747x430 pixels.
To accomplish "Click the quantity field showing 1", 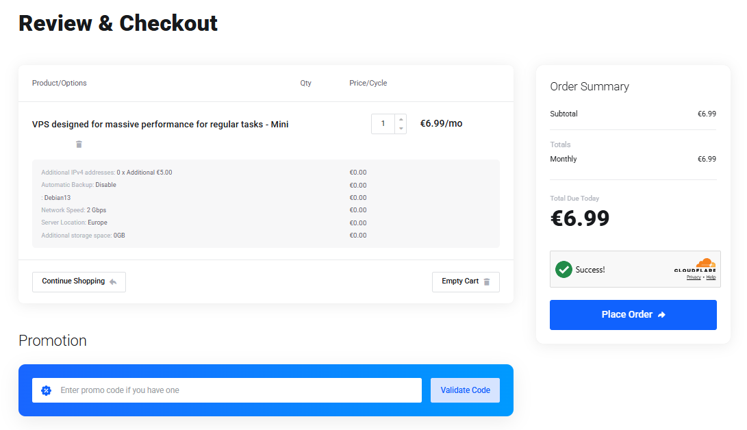I will pyautogui.click(x=383, y=124).
